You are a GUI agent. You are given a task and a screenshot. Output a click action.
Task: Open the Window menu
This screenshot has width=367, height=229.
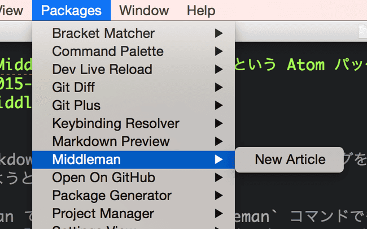point(144,10)
